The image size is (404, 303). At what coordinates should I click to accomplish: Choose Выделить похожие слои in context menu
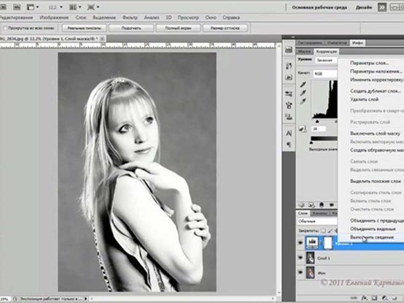pyautogui.click(x=375, y=181)
